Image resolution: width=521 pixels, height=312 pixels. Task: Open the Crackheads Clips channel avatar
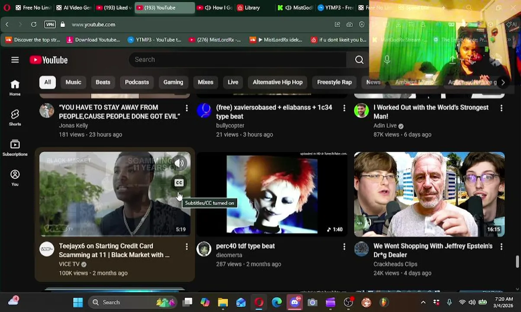click(x=361, y=249)
